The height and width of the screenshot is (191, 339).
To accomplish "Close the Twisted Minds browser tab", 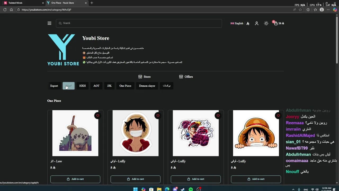I will point(43,3).
